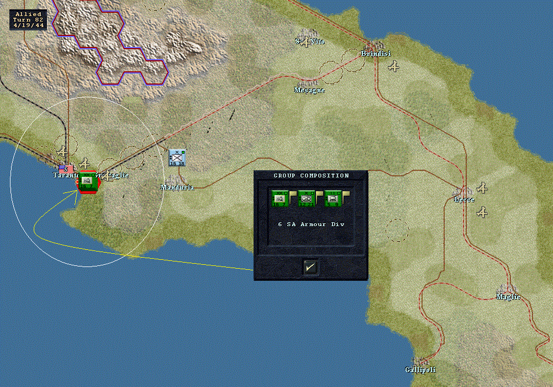
Task: Click the airfield icon southeast of Brindisi
Action: tap(394, 66)
